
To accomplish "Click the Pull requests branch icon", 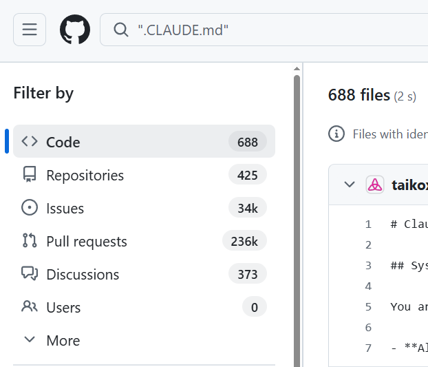I will point(30,240).
